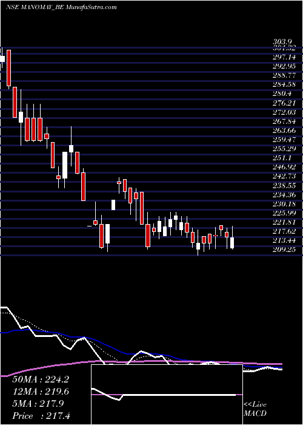Screen dimensions: 303x425
Task: Select the 251.1 price level label
Action: (282, 158)
